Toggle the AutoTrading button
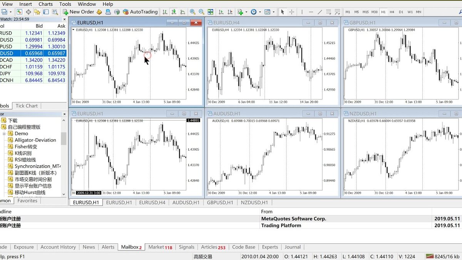 [x=140, y=12]
